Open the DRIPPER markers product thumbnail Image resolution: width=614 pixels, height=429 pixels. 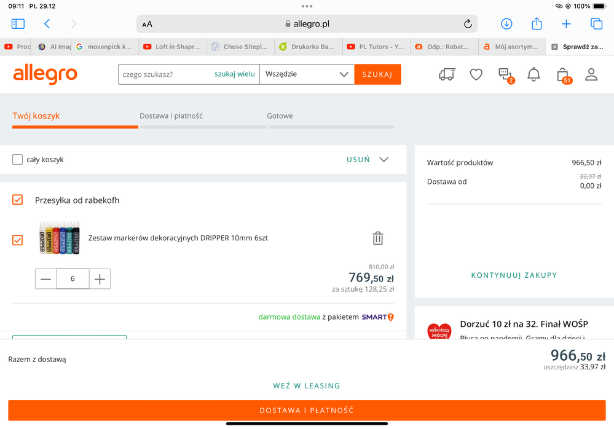point(60,238)
